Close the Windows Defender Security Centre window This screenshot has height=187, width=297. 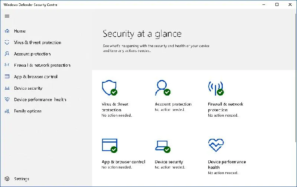tap(290, 4)
